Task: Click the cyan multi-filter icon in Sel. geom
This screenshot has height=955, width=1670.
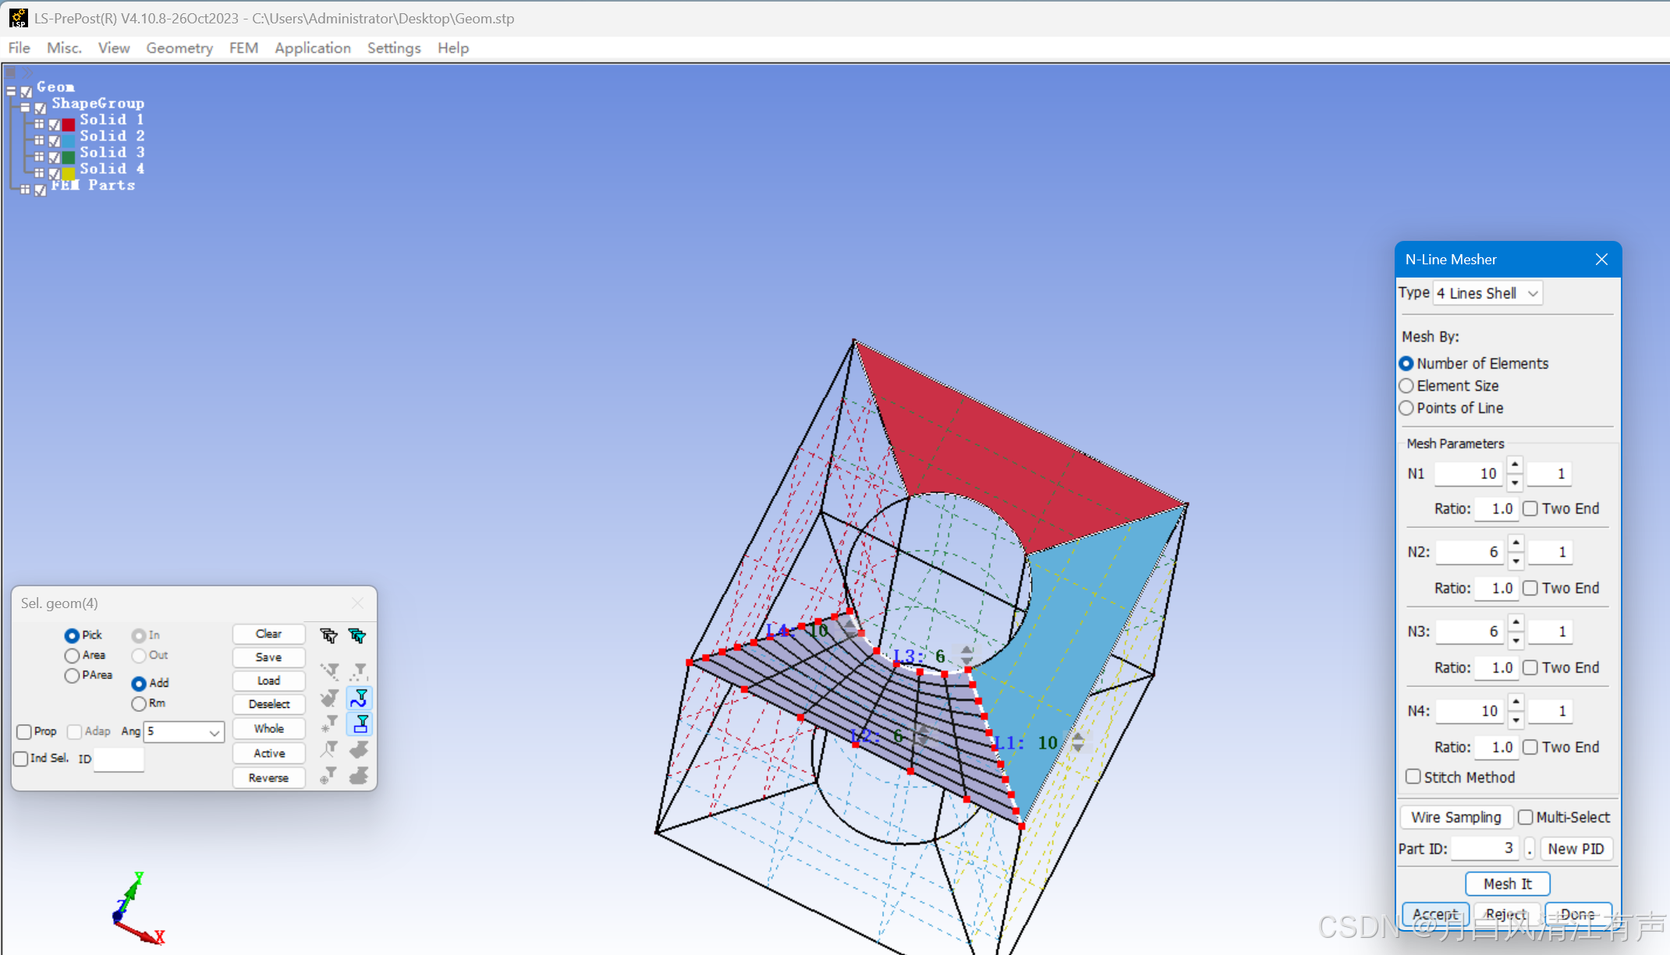Action: (357, 635)
